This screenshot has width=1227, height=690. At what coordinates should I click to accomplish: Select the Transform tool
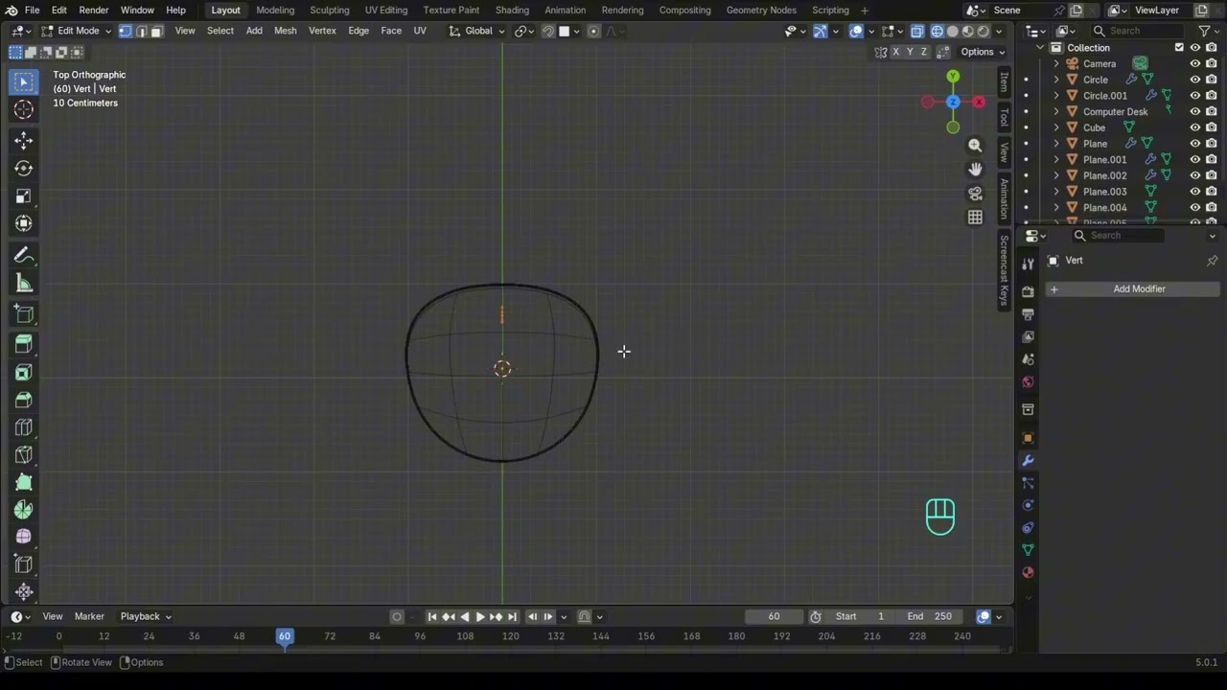click(24, 224)
